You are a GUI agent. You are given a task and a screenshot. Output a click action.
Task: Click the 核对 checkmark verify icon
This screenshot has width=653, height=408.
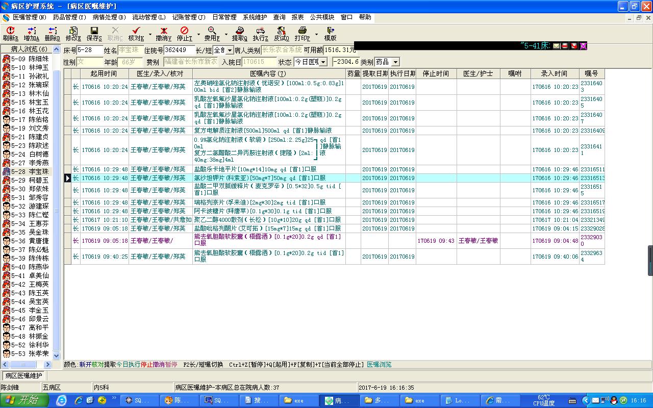[136, 31]
